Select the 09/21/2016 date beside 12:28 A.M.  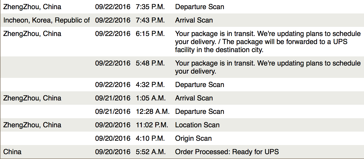113,112
